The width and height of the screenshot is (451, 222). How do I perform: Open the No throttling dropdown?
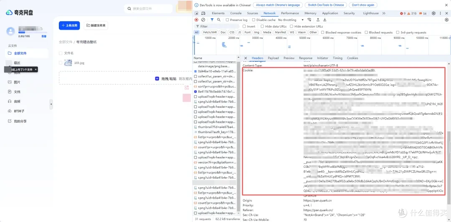tap(291, 20)
